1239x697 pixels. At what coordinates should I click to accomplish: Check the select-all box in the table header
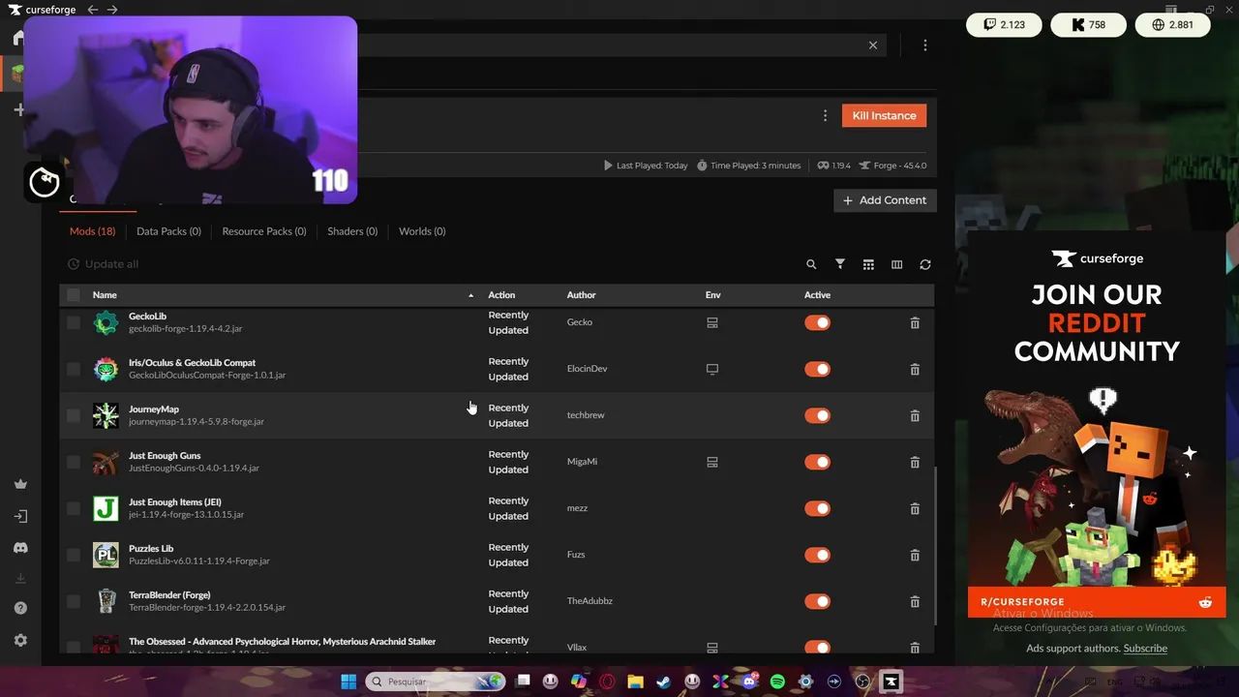pyautogui.click(x=74, y=294)
